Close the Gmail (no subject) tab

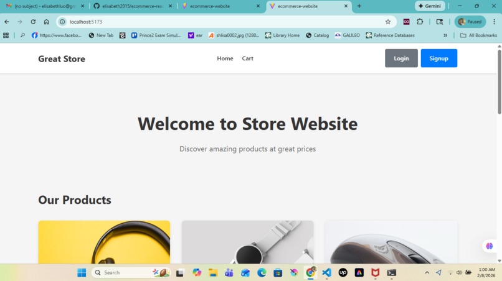(x=83, y=6)
